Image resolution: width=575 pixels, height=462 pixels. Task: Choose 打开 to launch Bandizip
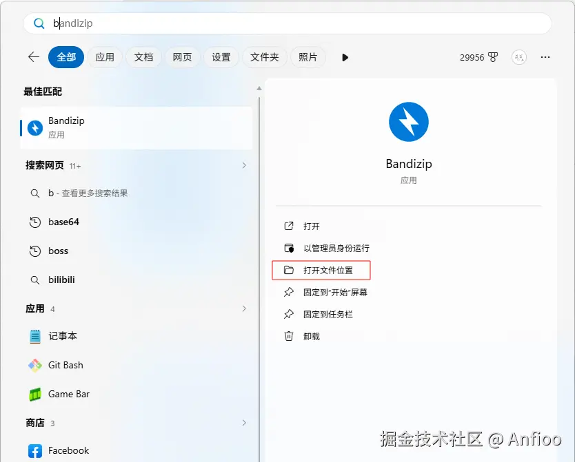click(312, 227)
